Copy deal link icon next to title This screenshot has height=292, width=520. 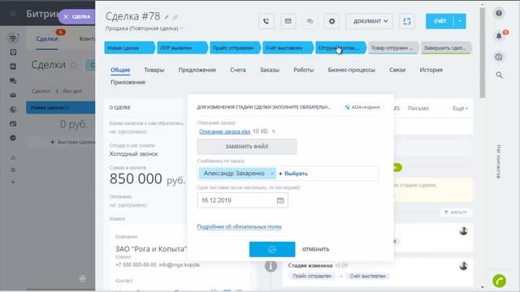(x=175, y=17)
